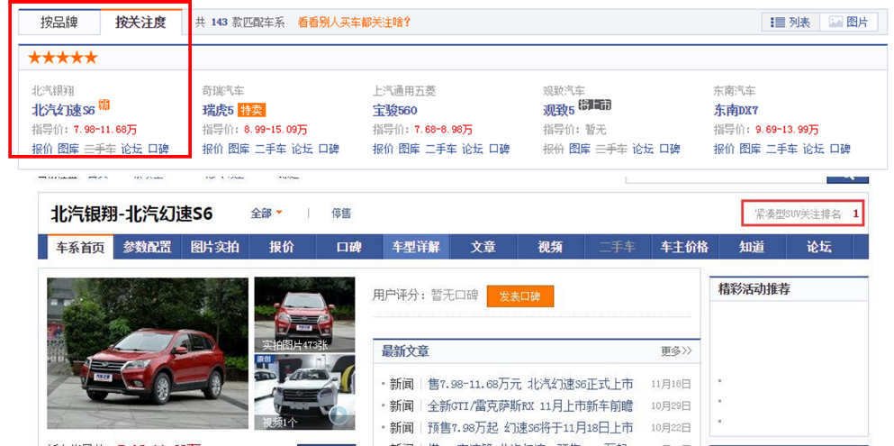This screenshot has width=894, height=446.
Task: Open 图库 under 宝骏560
Action: (410, 149)
